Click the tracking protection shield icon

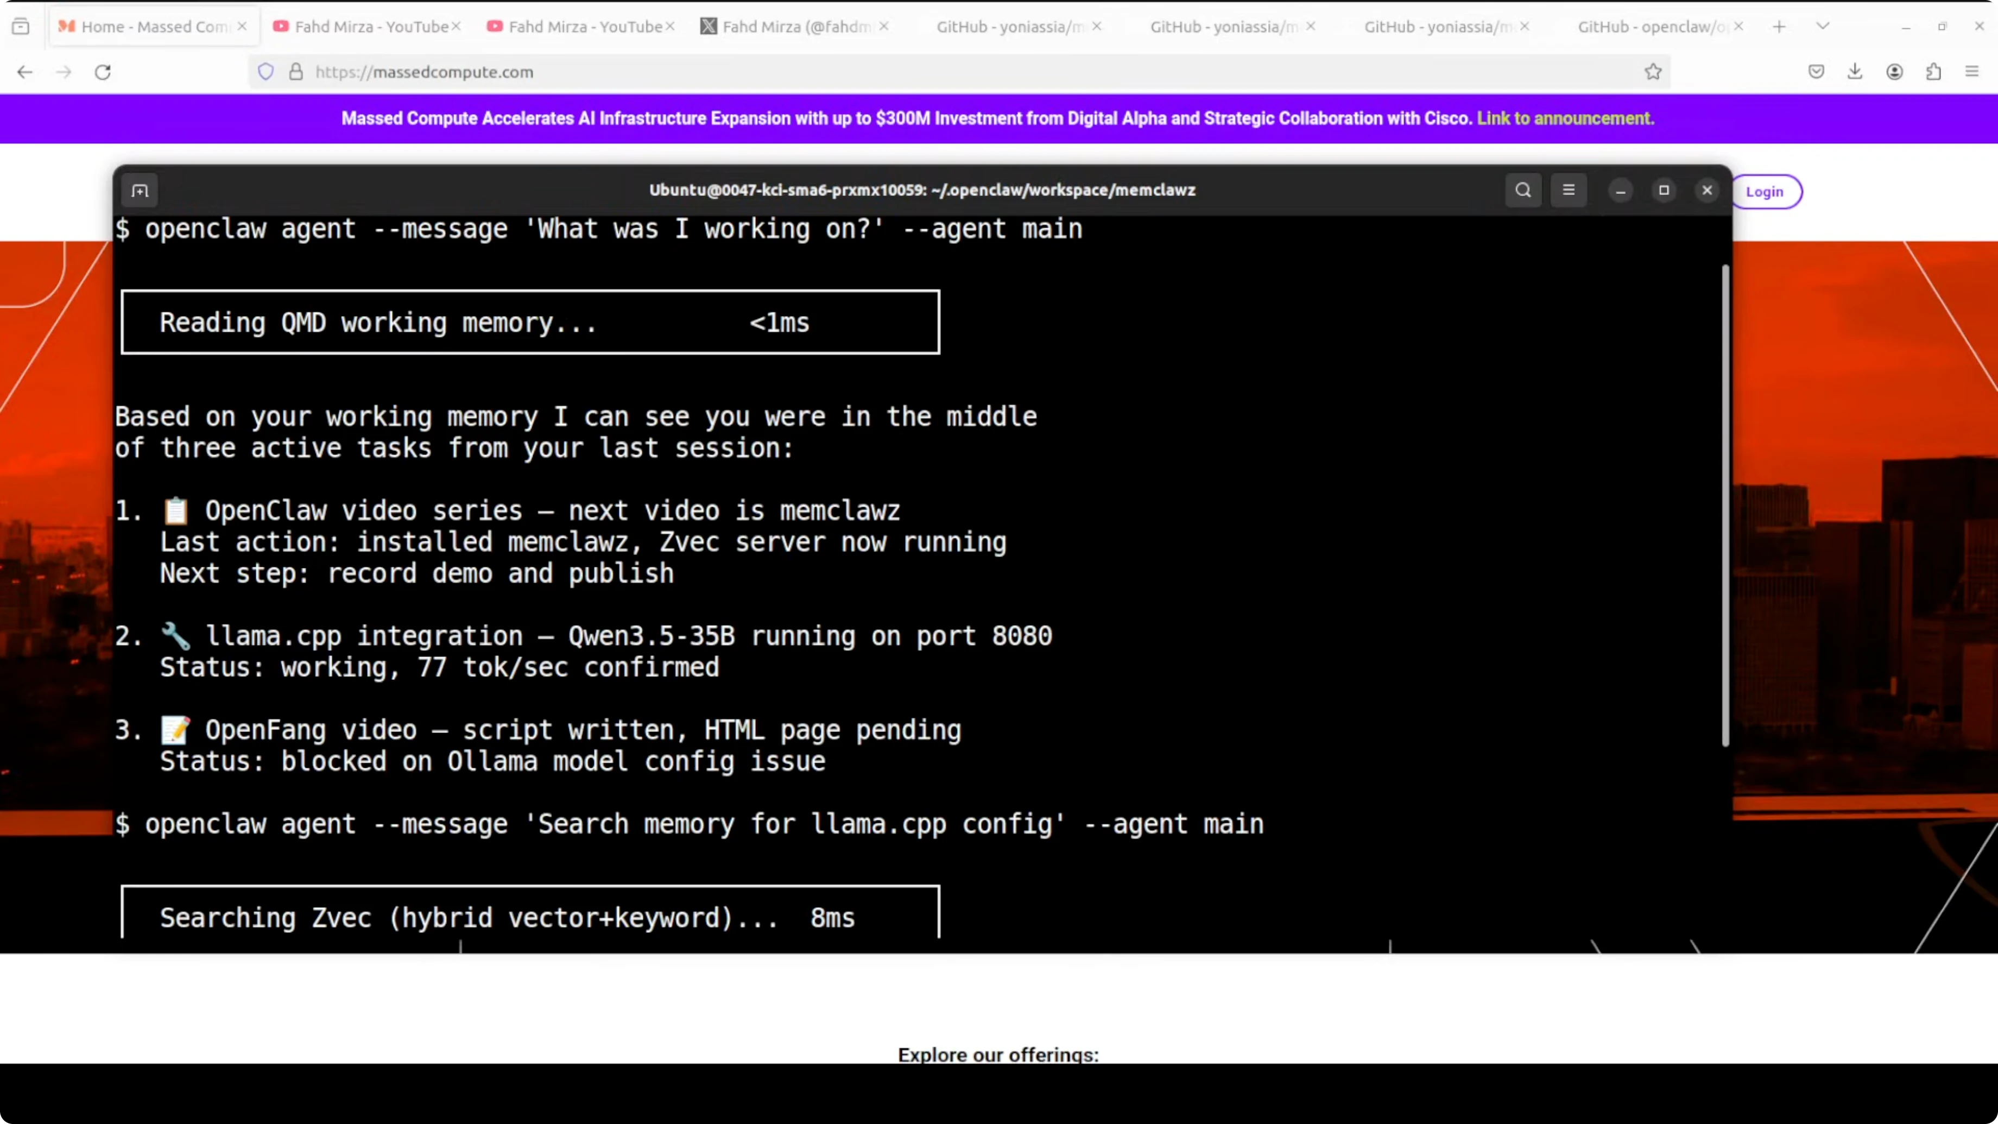click(x=266, y=72)
